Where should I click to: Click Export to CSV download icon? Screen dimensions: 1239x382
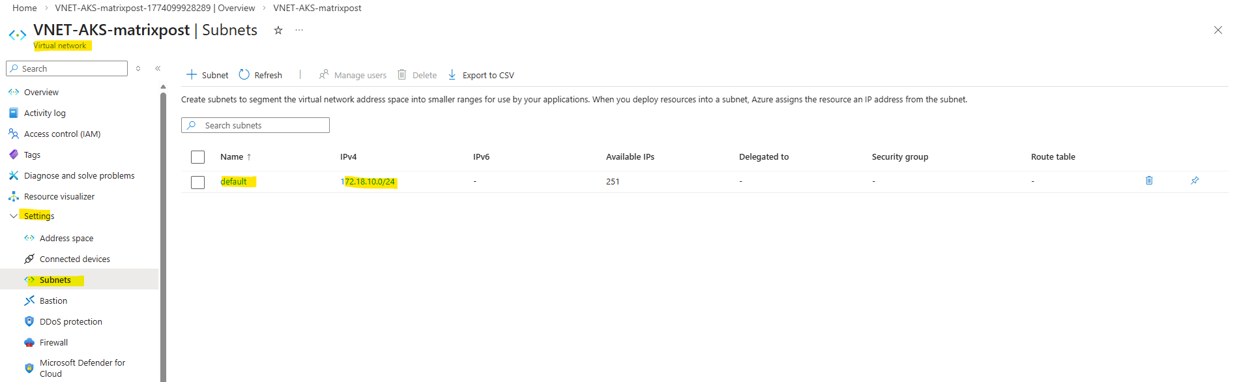click(x=452, y=75)
